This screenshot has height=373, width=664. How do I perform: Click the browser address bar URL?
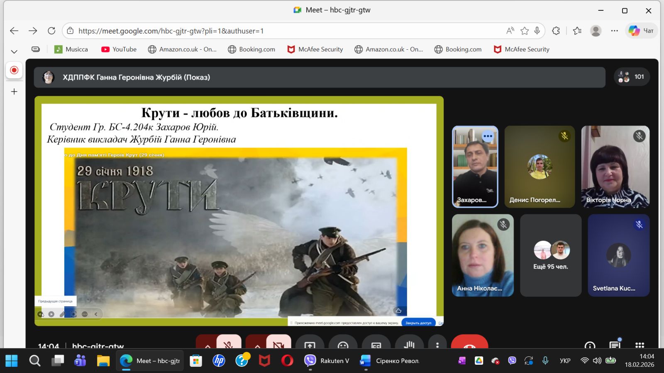tap(171, 31)
